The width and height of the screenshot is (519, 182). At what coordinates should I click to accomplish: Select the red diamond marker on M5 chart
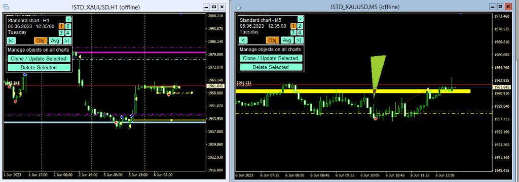click(376, 118)
